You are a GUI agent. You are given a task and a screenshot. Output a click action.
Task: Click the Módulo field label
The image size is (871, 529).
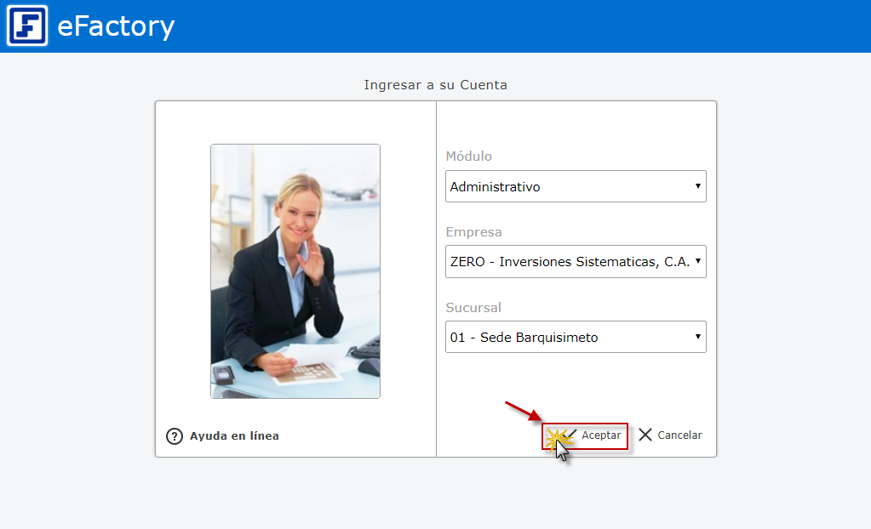pyautogui.click(x=469, y=156)
